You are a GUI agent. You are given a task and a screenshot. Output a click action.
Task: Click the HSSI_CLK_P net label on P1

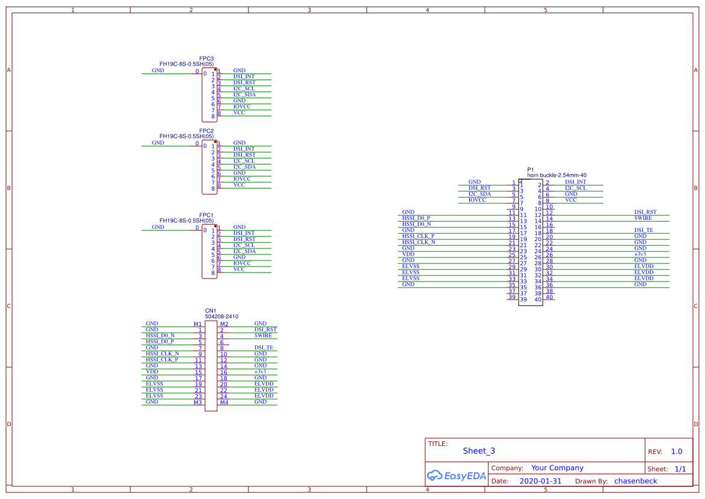(418, 236)
